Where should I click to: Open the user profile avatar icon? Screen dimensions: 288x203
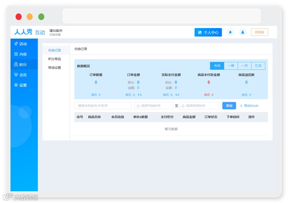point(242,32)
